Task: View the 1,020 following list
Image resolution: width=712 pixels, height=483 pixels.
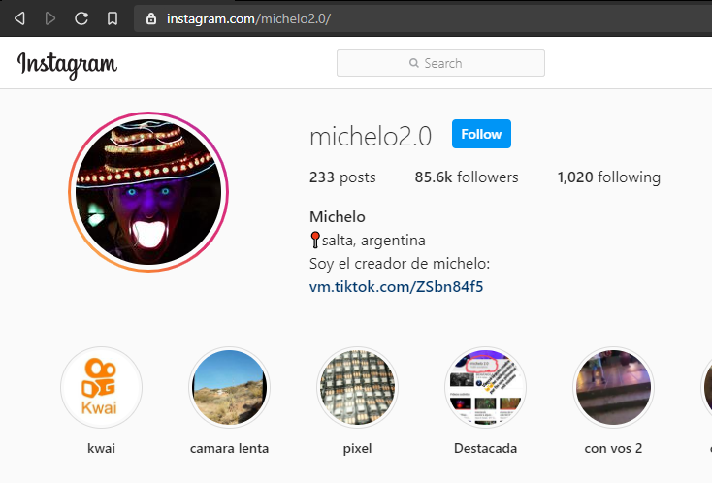Action: [x=609, y=177]
